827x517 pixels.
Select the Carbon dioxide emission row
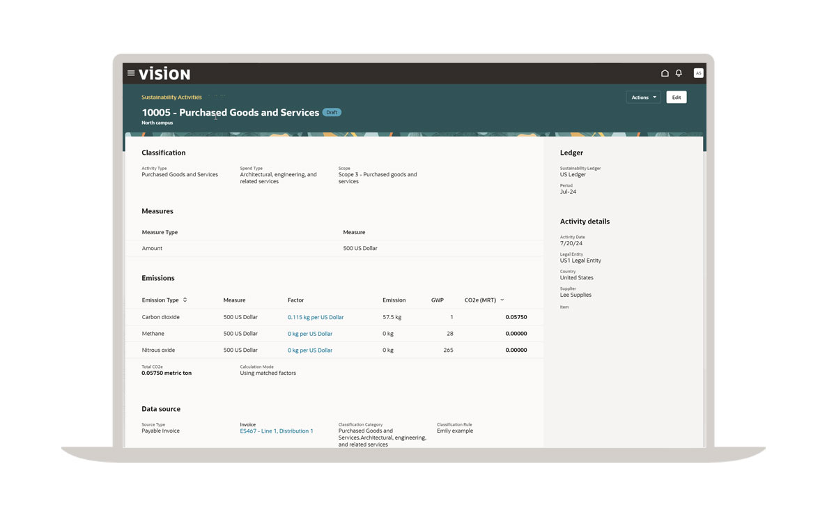coord(161,317)
